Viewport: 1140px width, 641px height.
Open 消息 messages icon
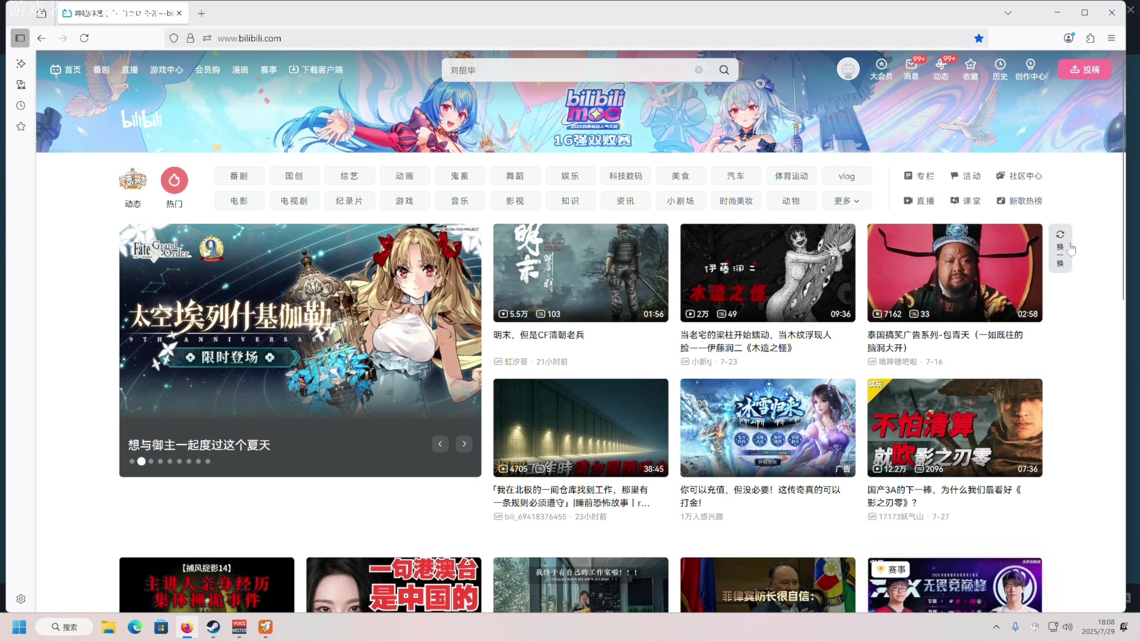[911, 69]
